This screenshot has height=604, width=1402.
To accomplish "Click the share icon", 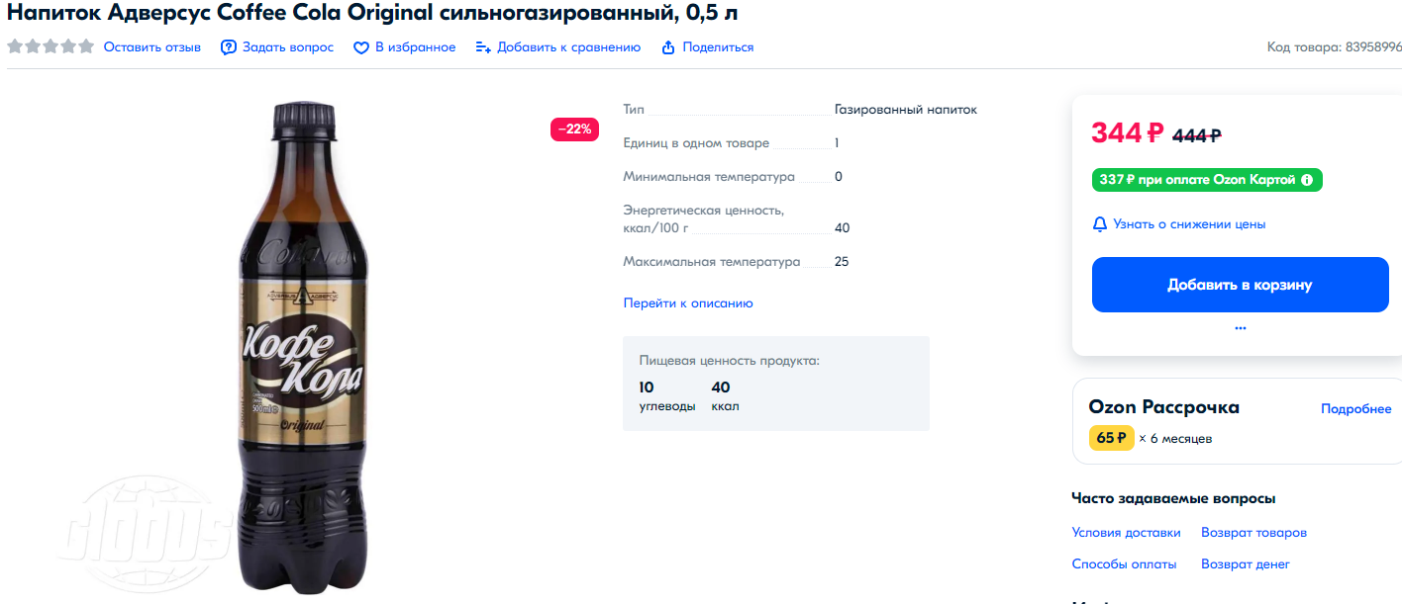I will (x=668, y=47).
